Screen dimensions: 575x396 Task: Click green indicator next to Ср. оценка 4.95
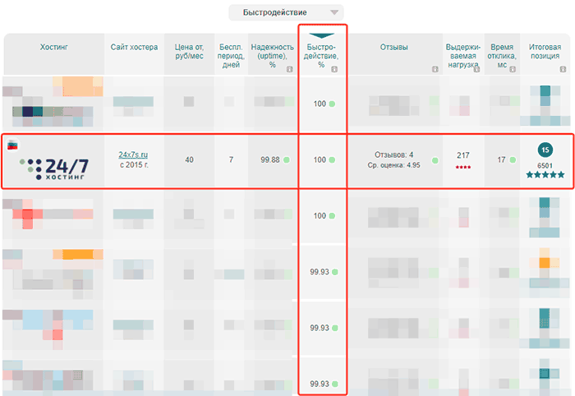435,160
